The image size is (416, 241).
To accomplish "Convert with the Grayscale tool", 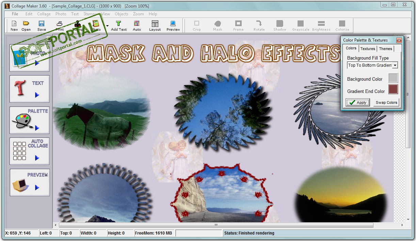I will pyautogui.click(x=301, y=26).
